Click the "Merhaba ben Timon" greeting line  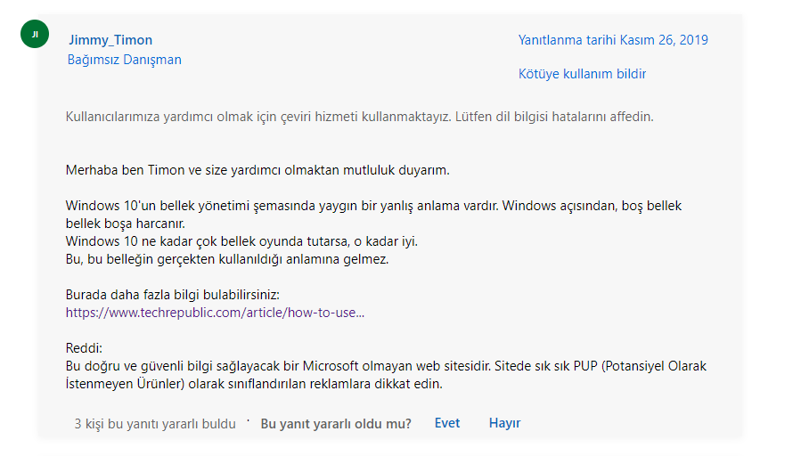pyautogui.click(x=257, y=170)
